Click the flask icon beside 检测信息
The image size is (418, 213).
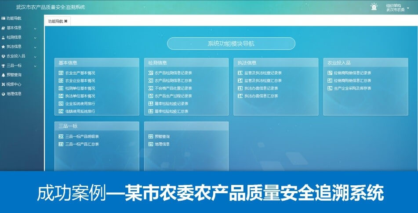pos(4,37)
